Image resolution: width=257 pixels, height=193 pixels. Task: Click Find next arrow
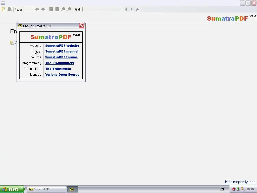click(x=132, y=9)
